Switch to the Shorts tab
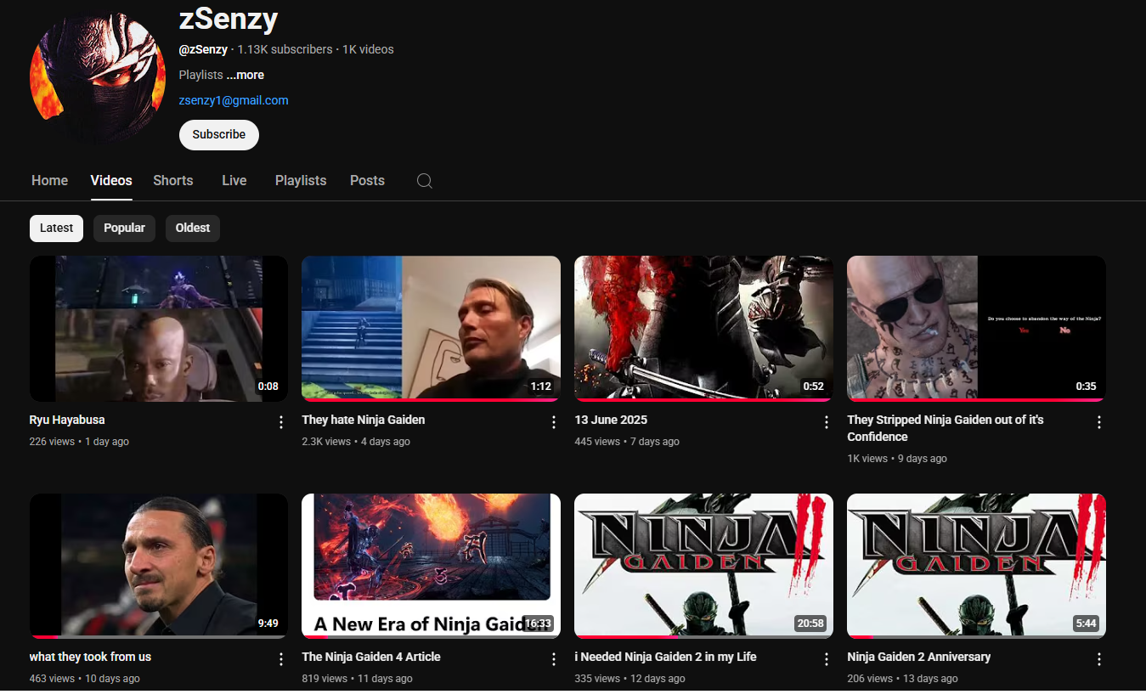 tap(173, 180)
